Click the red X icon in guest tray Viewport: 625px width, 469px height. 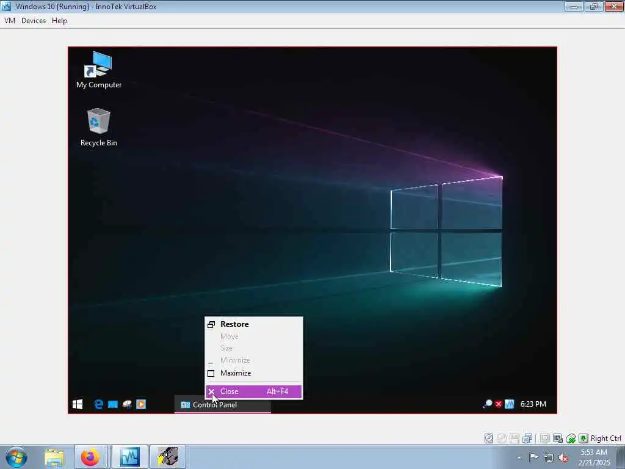498,404
